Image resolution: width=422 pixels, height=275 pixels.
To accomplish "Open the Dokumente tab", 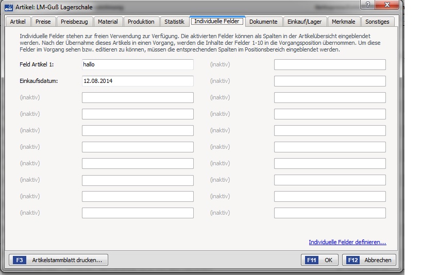I will (x=263, y=22).
